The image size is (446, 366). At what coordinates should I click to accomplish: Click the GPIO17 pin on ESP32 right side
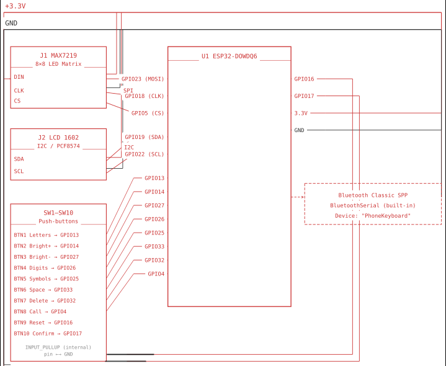click(304, 96)
